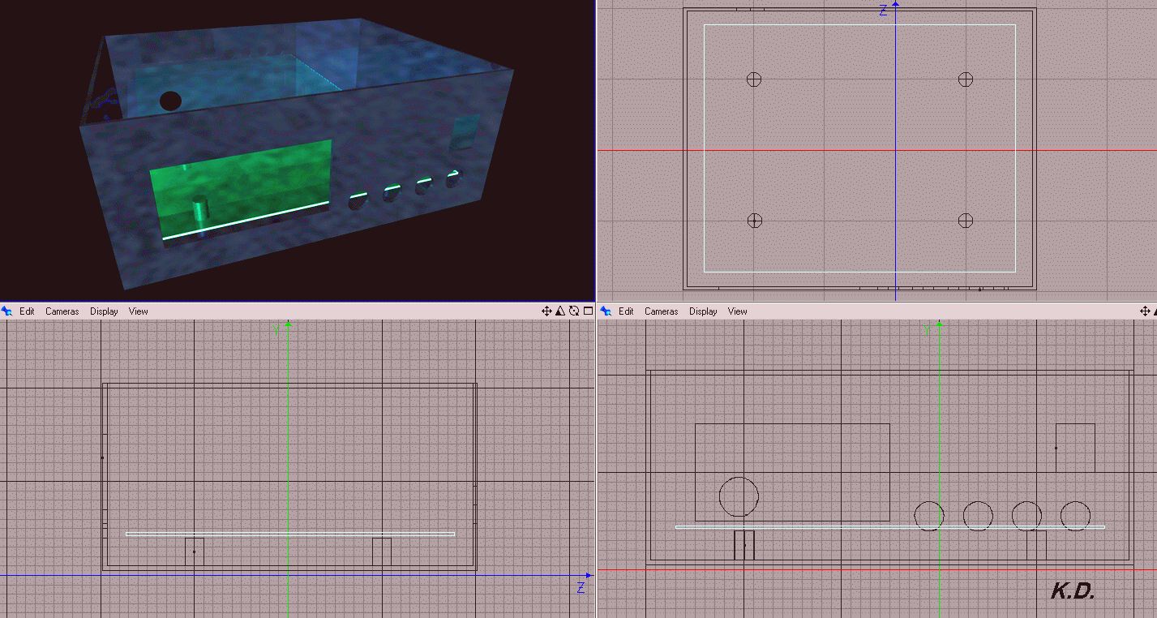Open the Cameras menu in the left viewport
The image size is (1157, 618).
pyautogui.click(x=62, y=311)
